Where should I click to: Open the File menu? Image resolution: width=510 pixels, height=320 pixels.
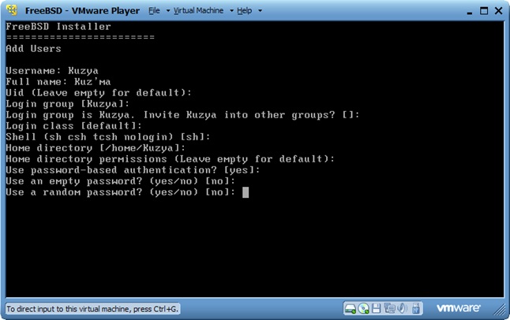[x=154, y=11]
